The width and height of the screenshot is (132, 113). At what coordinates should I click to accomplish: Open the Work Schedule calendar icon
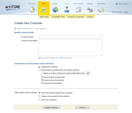(78, 10)
